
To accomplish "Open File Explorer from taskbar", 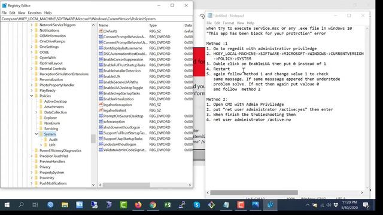I will coord(65,205).
